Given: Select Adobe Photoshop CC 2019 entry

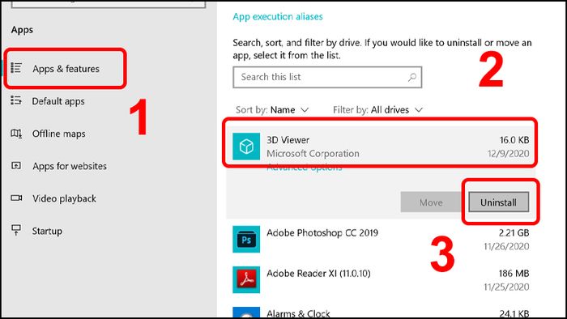Looking at the screenshot, I should (x=381, y=239).
